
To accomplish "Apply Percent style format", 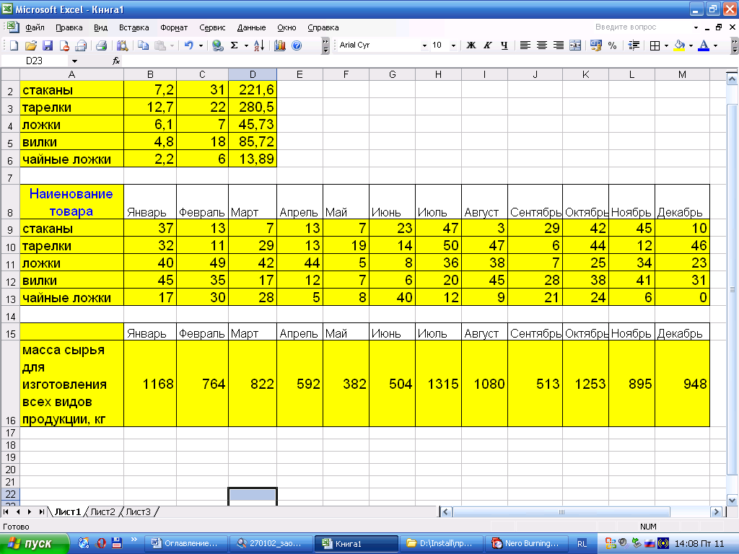I will (612, 45).
